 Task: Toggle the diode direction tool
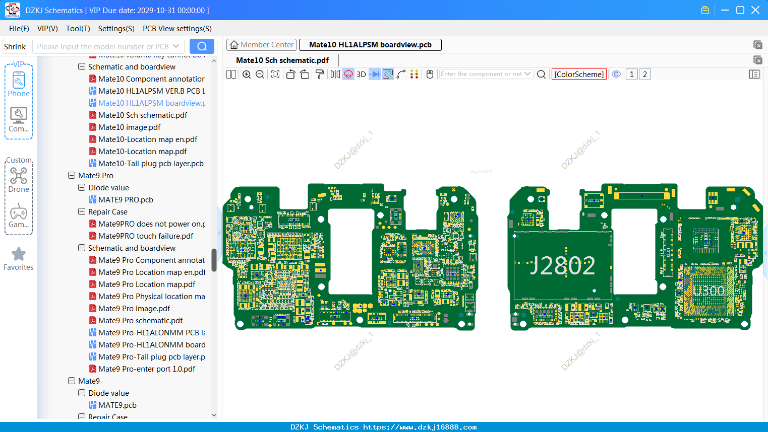375,75
